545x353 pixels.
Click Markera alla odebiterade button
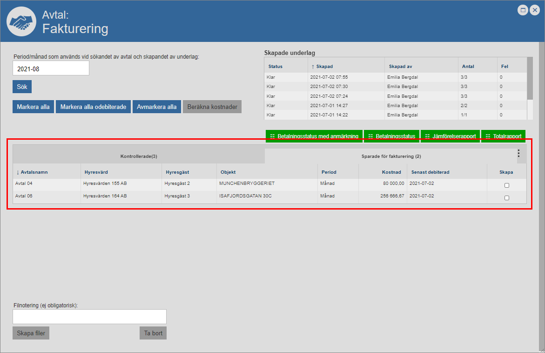click(x=93, y=107)
